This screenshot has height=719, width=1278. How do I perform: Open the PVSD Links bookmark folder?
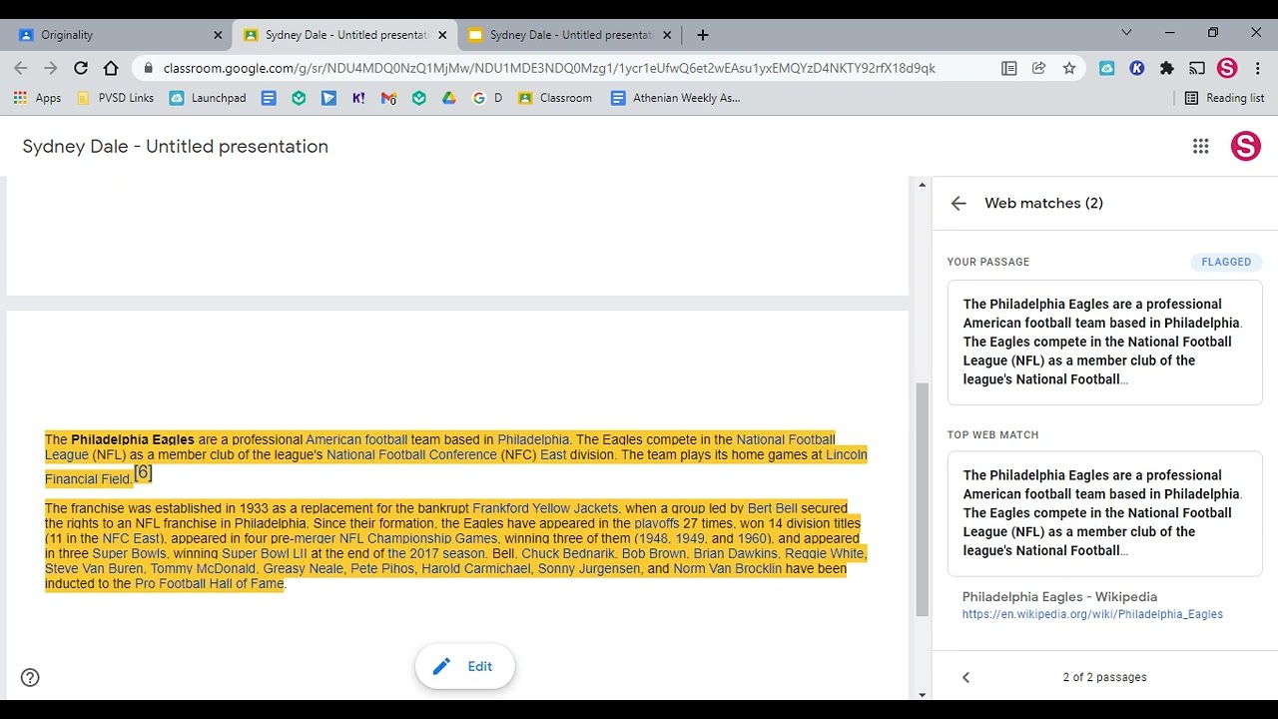pyautogui.click(x=116, y=98)
